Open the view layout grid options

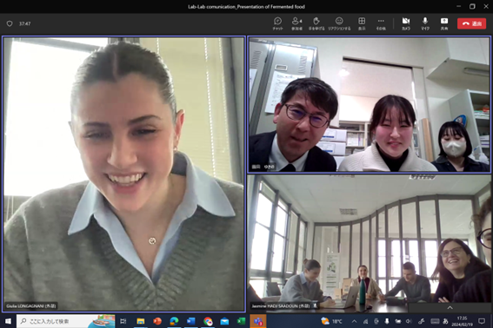(x=362, y=23)
